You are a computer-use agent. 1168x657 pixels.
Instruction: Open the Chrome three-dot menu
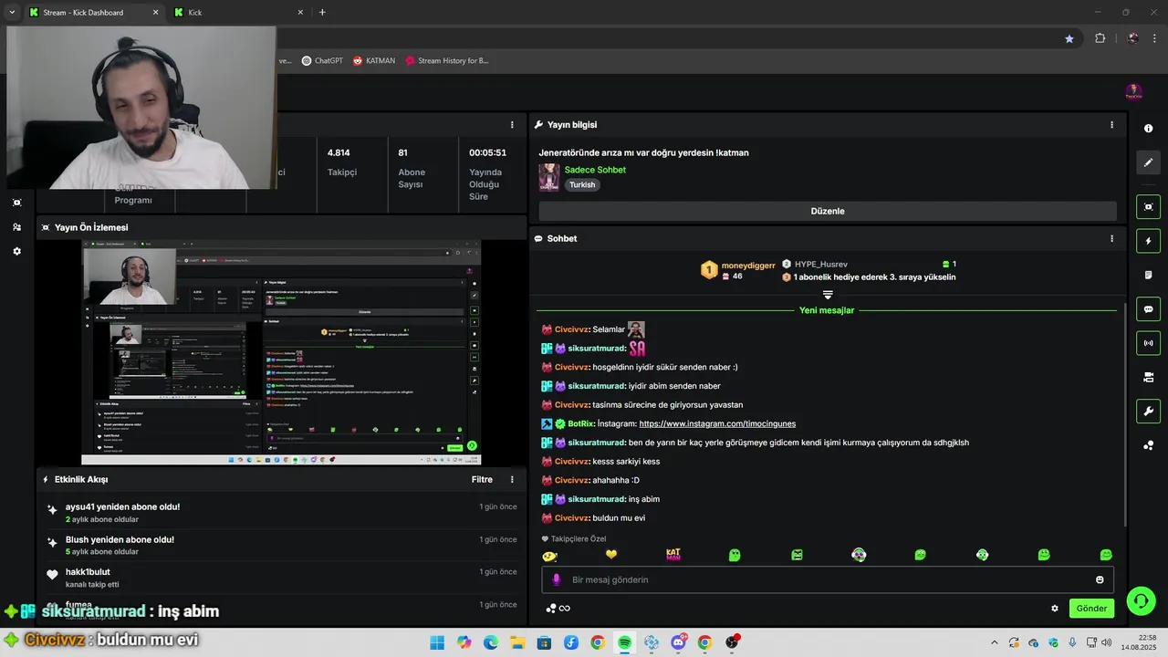point(1156,38)
